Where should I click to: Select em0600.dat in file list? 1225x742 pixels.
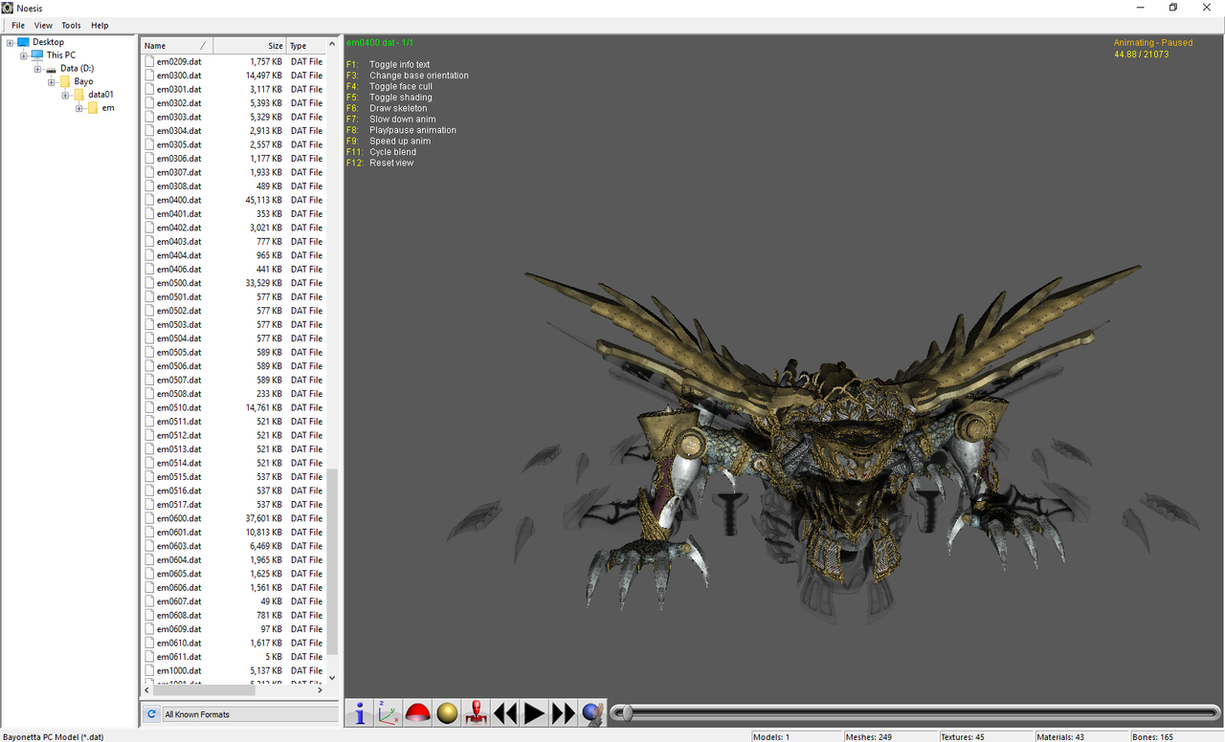point(179,518)
